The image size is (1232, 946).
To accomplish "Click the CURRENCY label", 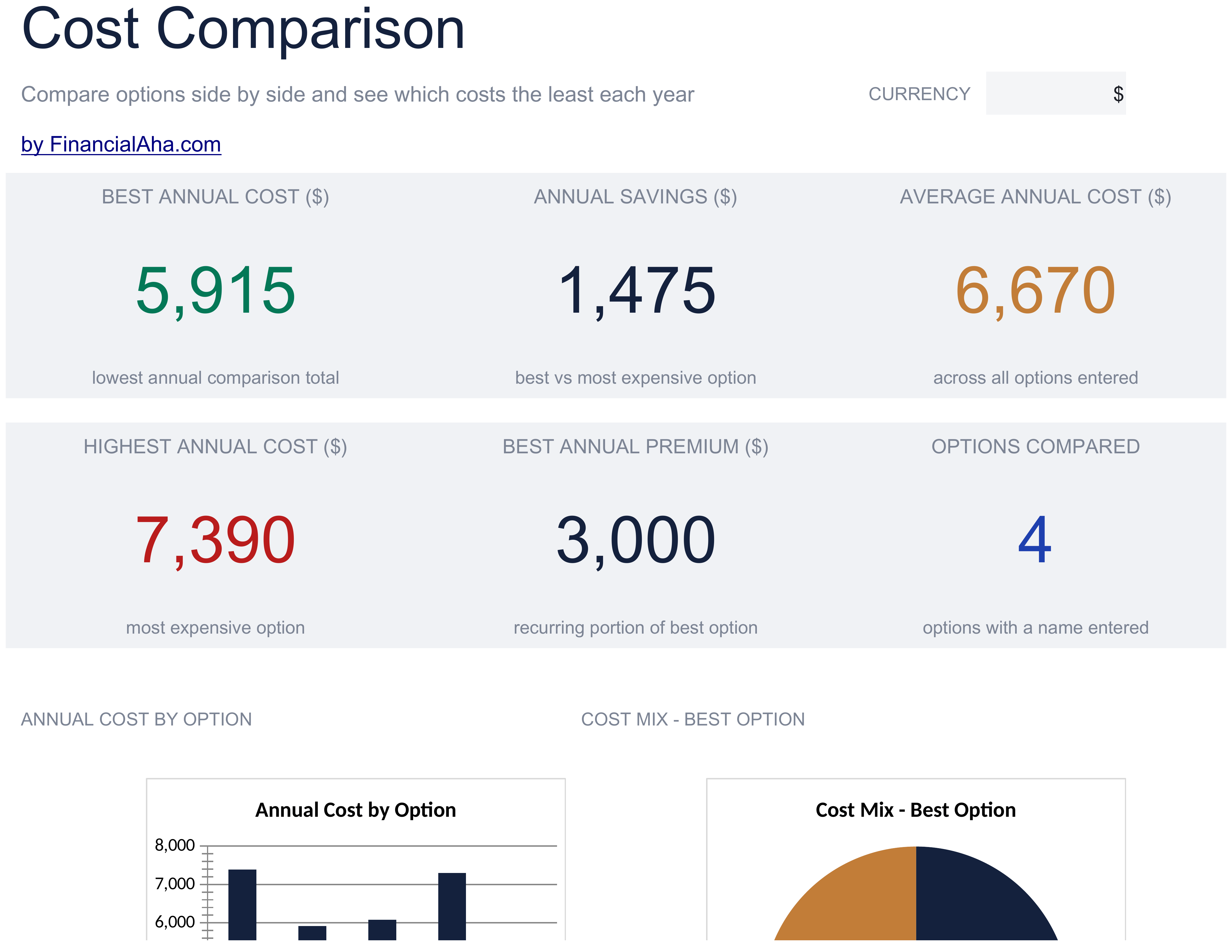I will pyautogui.click(x=919, y=94).
